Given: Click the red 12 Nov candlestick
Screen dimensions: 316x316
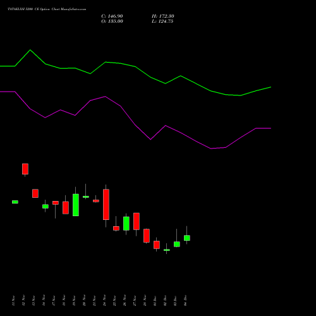Looking at the screenshot, I should (25, 169).
